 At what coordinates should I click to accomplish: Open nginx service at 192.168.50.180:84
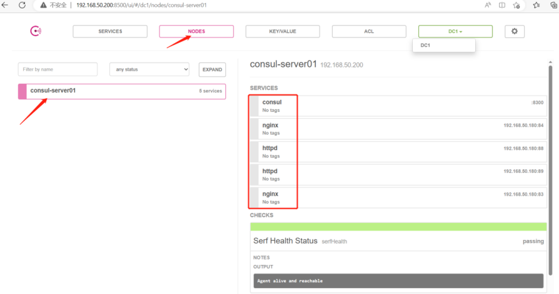pyautogui.click(x=398, y=129)
